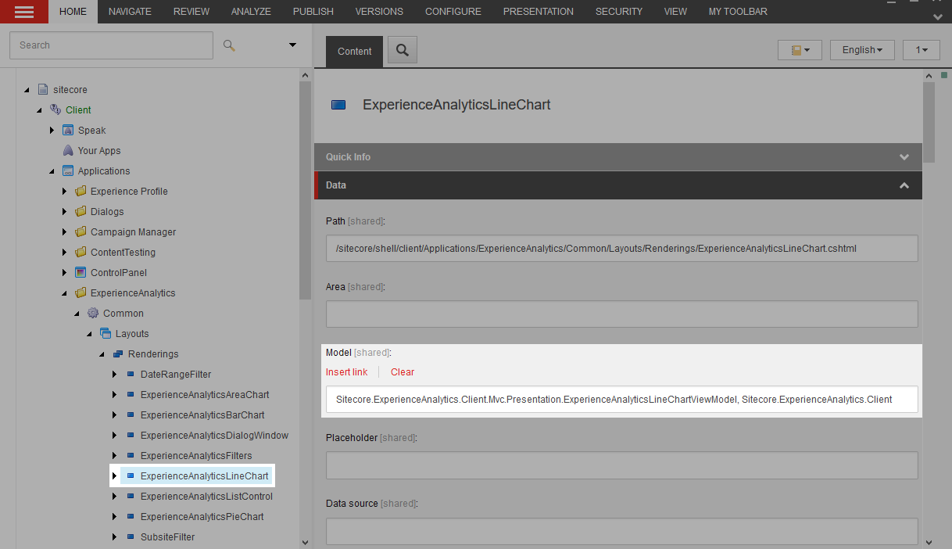952x549 pixels.
Task: Click the search magnifier icon beside Search box
Action: tap(229, 45)
